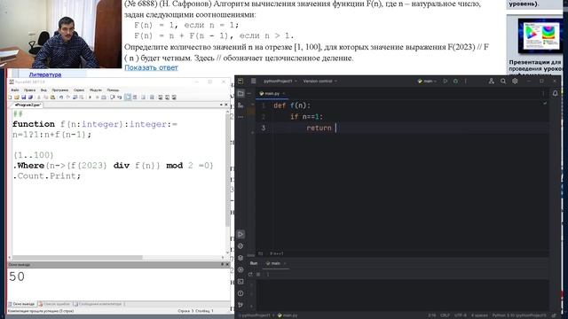
Task: Expand the Version control dropdown
Action: (319, 81)
